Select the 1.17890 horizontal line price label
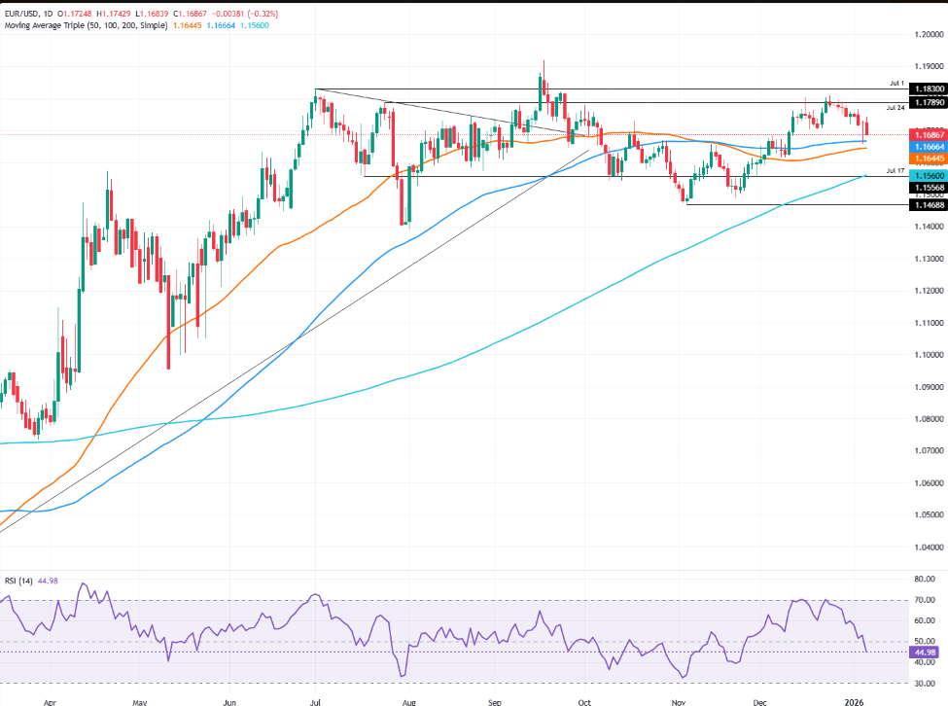This screenshot has width=948, height=706. point(927,102)
